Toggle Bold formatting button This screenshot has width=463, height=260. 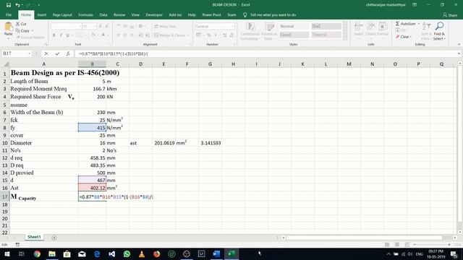pyautogui.click(x=54, y=35)
